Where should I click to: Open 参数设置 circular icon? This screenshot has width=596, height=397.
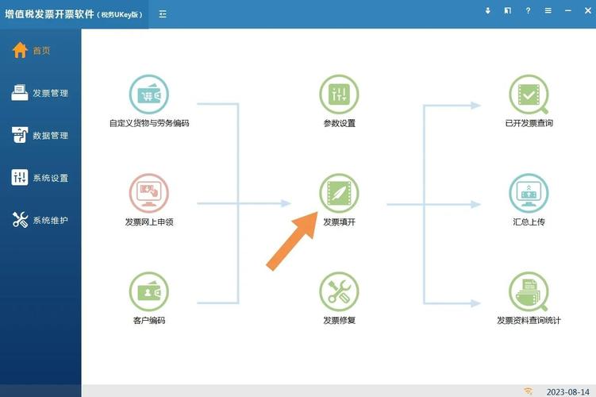[x=339, y=94]
